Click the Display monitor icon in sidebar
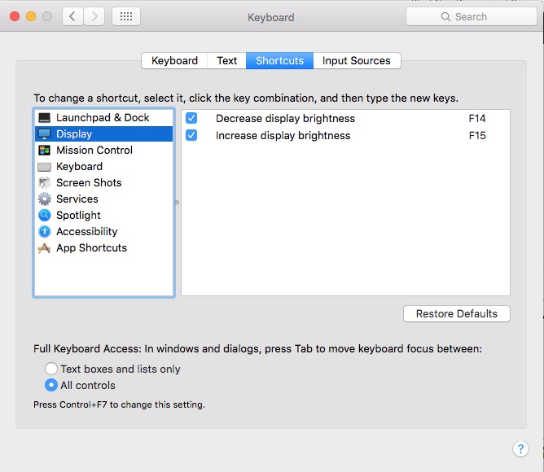 (45, 133)
